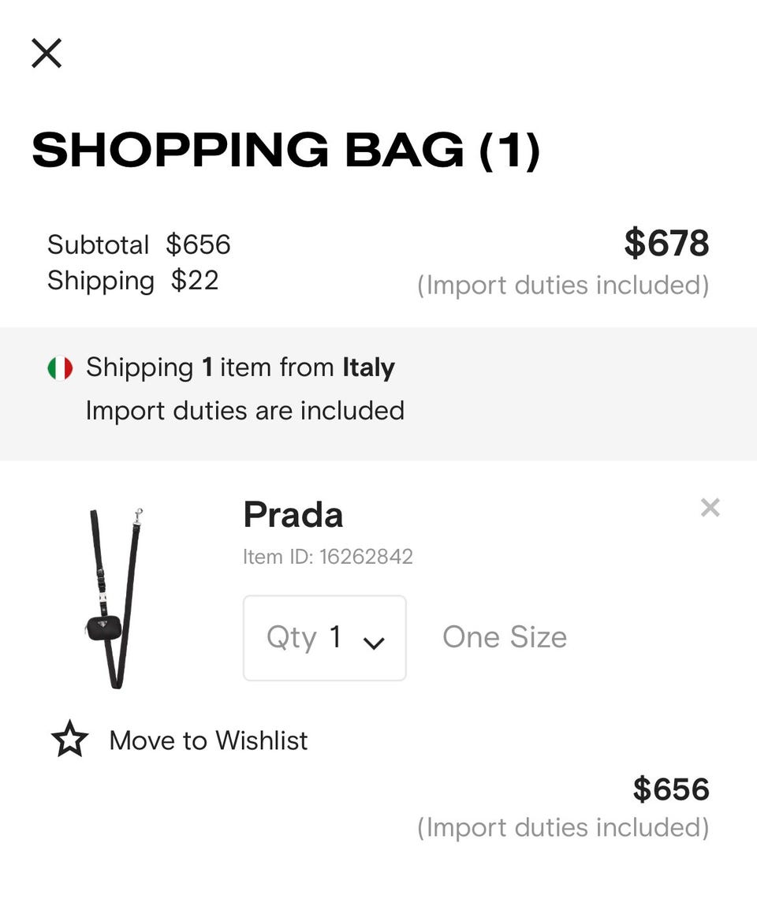Open the Qty 1 quantity dropdown

click(324, 637)
